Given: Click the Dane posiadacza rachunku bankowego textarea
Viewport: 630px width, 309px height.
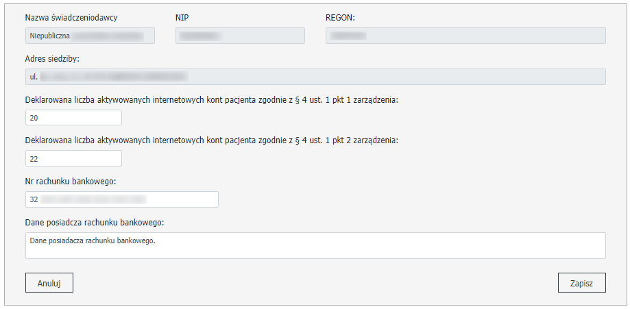Looking at the screenshot, I should pos(315,245).
